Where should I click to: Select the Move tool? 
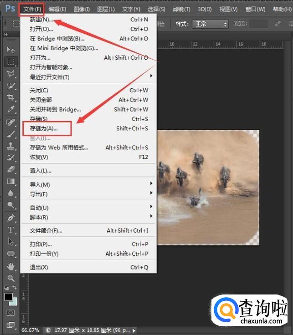(x=11, y=50)
